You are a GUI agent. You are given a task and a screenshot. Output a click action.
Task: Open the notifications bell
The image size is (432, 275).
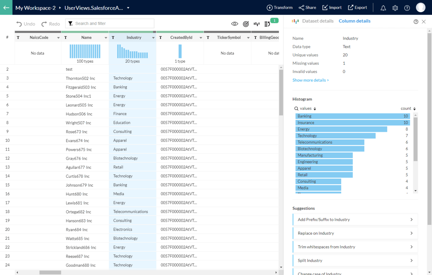tap(383, 8)
